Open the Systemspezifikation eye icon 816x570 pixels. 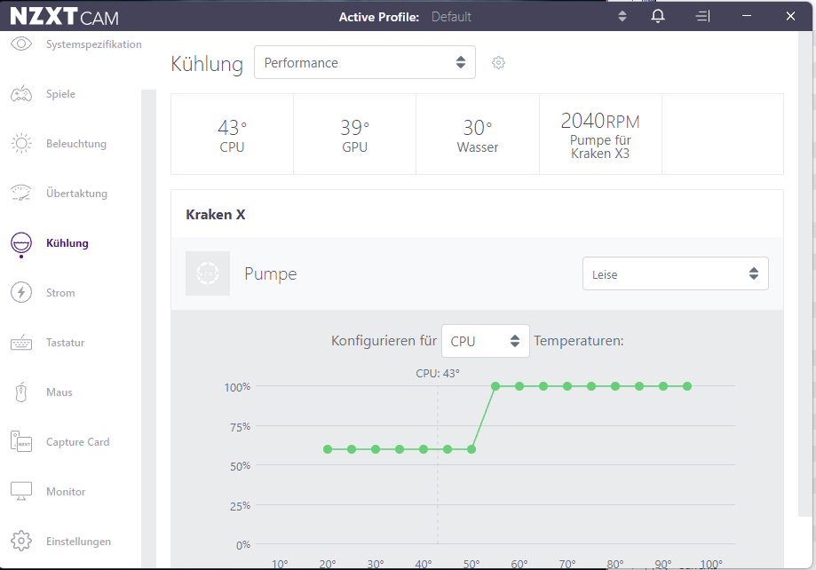(21, 44)
